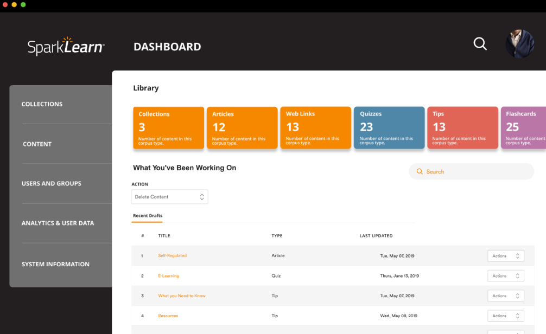The height and width of the screenshot is (334, 546).
Task: Open the Collections section in the sidebar
Action: pos(42,104)
